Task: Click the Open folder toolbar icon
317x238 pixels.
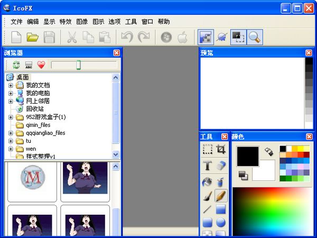Action: click(x=33, y=37)
